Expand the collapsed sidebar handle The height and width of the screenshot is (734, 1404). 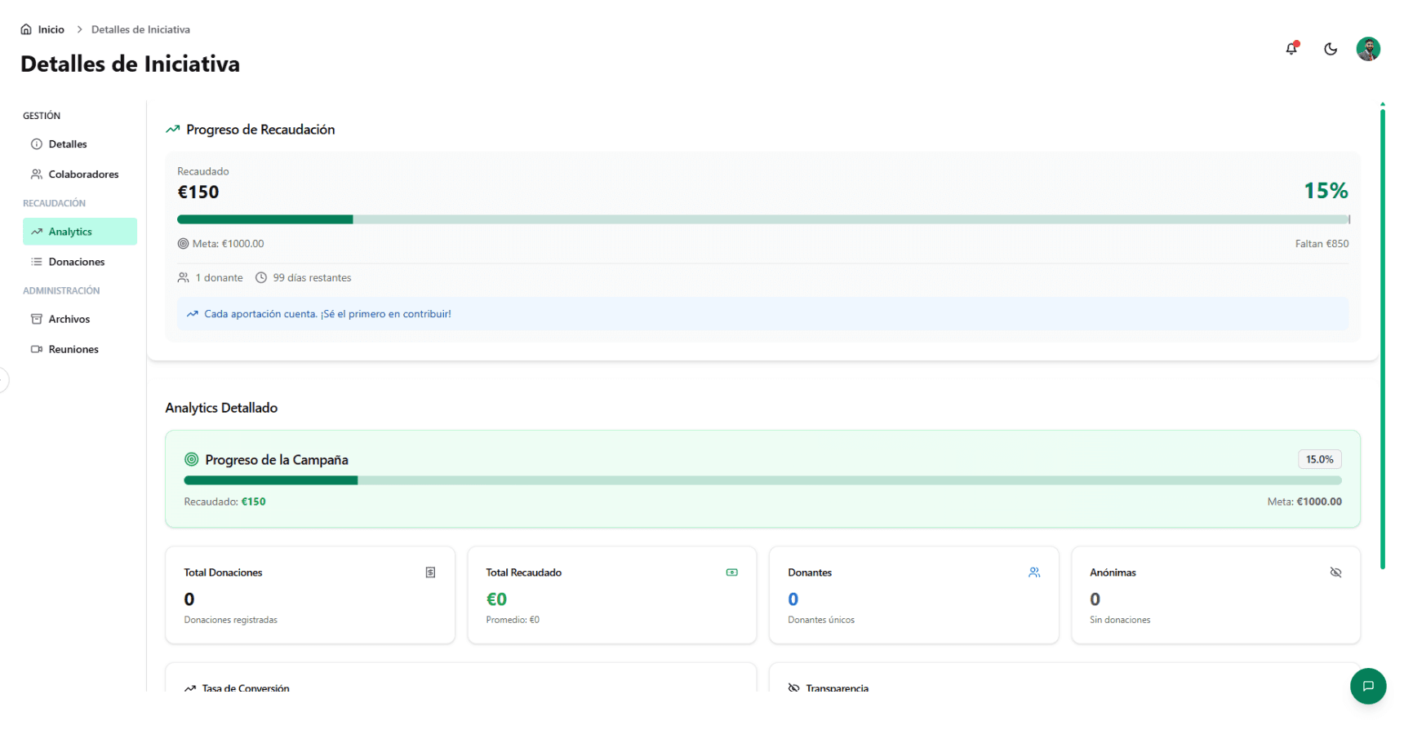[3, 380]
